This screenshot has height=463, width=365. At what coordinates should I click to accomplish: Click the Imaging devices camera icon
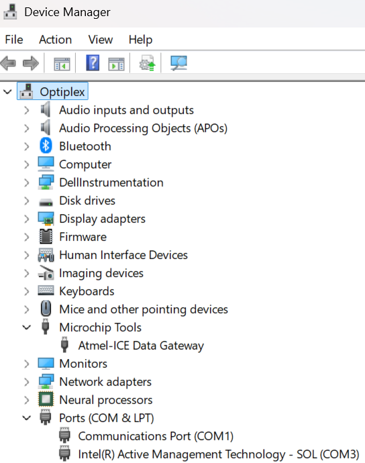coord(46,273)
